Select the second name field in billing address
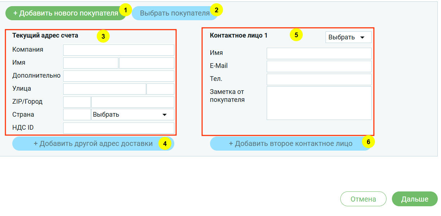Image resolution: width=441 pixels, height=216 pixels. coord(147,63)
